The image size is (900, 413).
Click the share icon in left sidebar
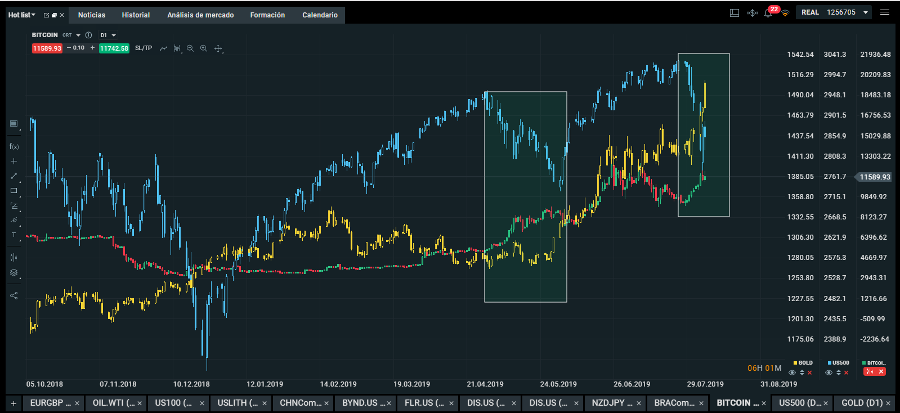point(14,295)
